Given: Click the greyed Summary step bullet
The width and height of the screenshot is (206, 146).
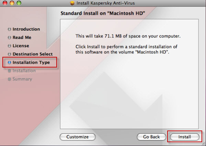Looking at the screenshot, I should [x=9, y=79].
